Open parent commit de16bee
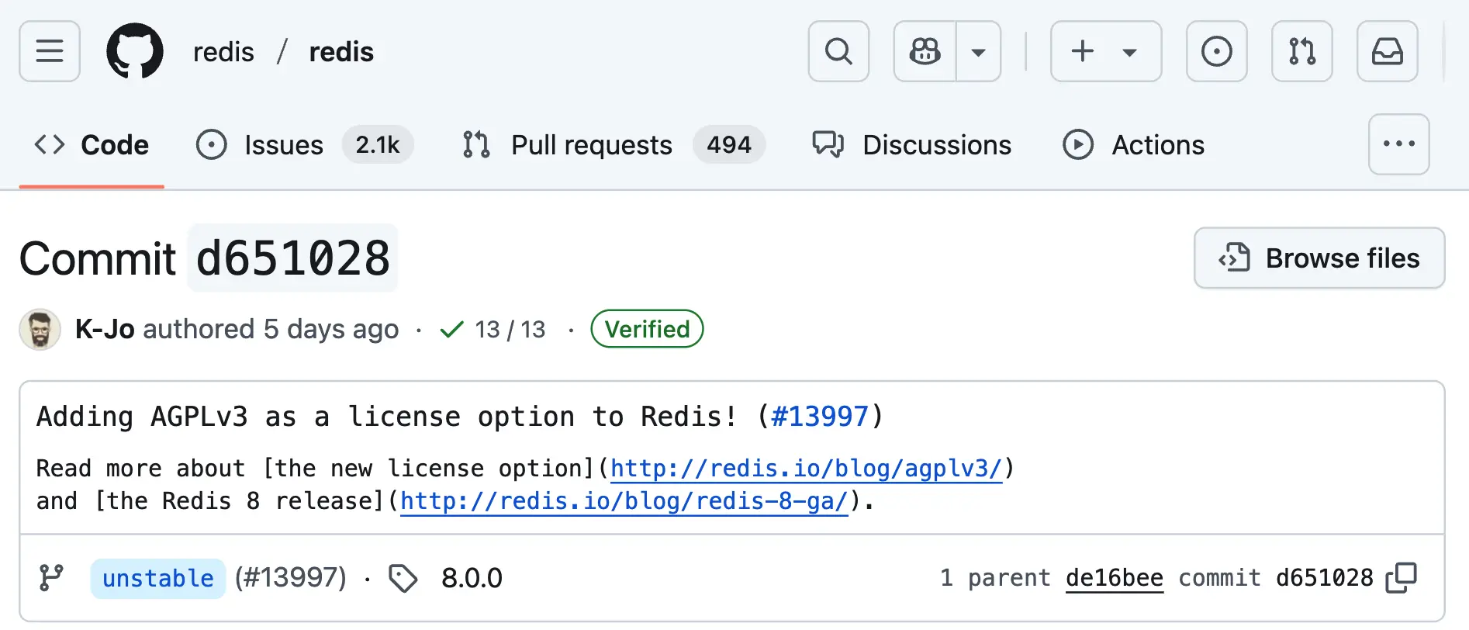This screenshot has height=630, width=1469. click(x=1114, y=578)
